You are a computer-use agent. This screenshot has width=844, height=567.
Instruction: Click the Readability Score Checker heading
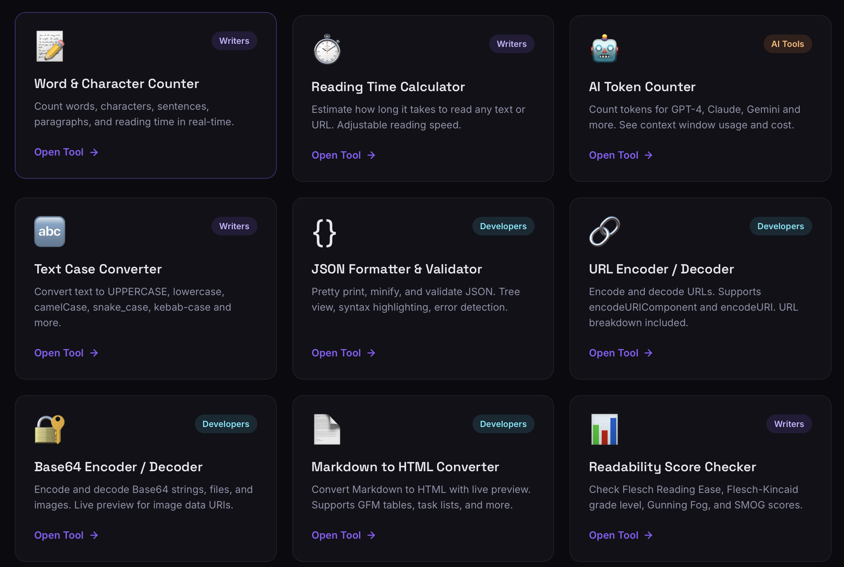pos(672,467)
